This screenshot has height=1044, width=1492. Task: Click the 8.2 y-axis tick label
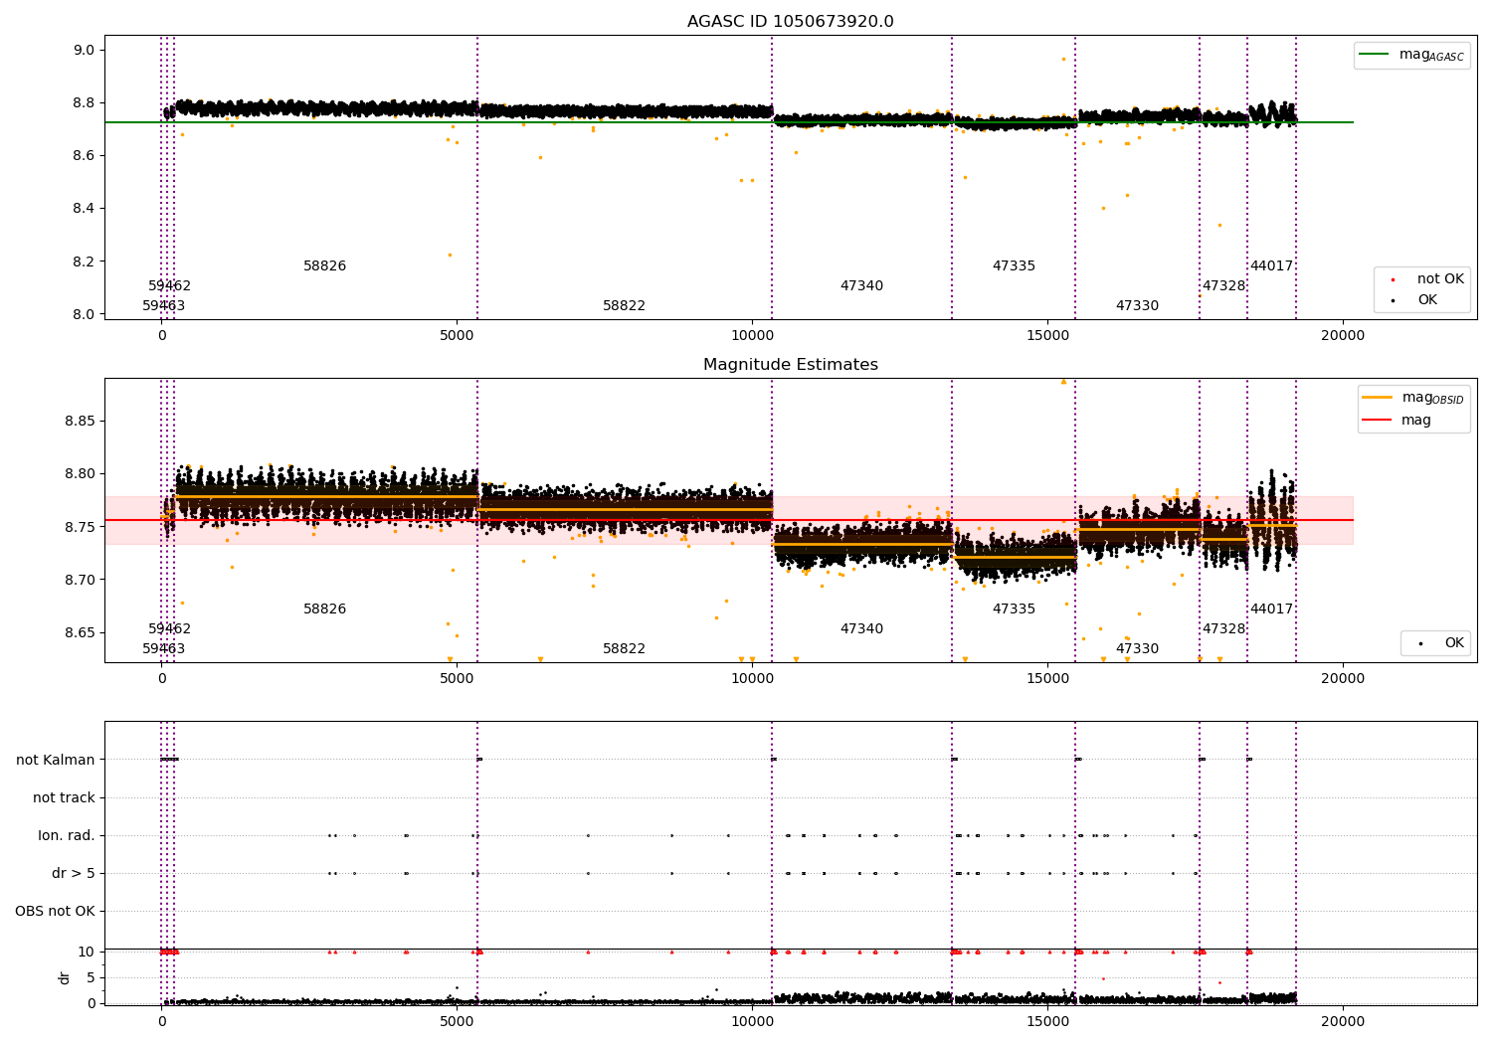coord(84,261)
